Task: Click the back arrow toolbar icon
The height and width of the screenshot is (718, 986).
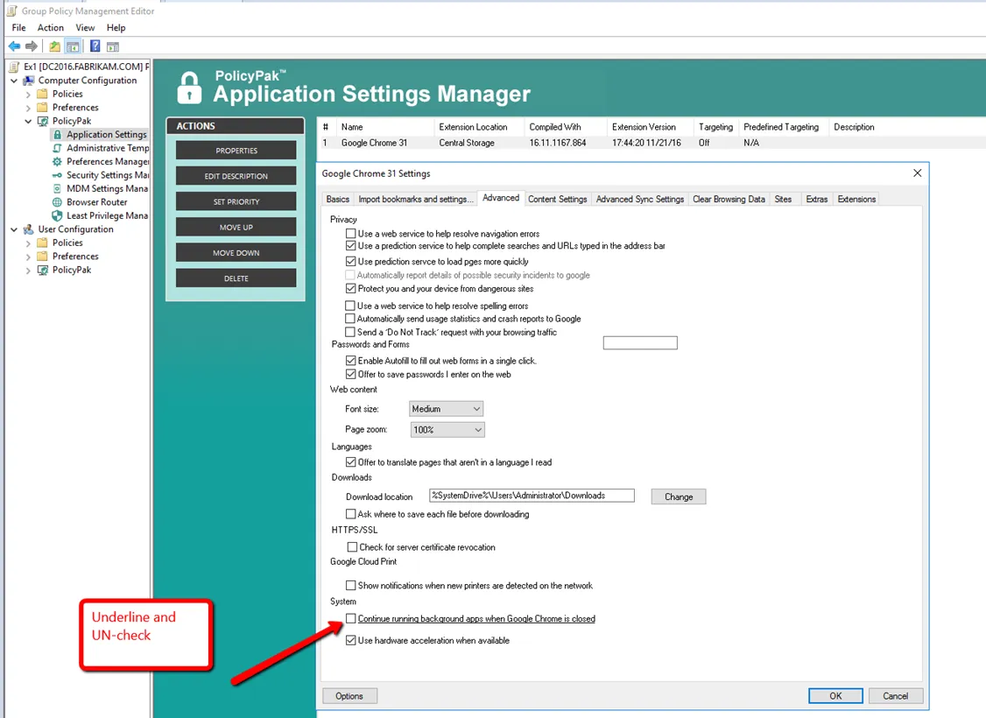Action: point(14,46)
